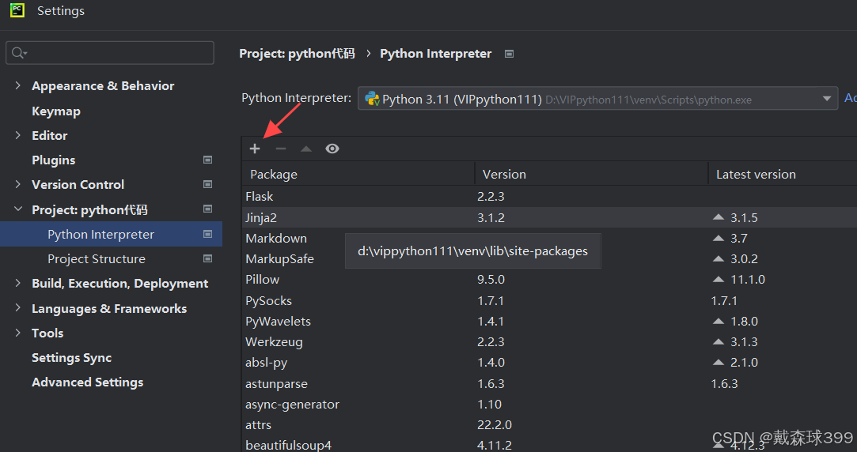Expand the Tools settings section
This screenshot has height=452, width=857.
pyautogui.click(x=18, y=333)
